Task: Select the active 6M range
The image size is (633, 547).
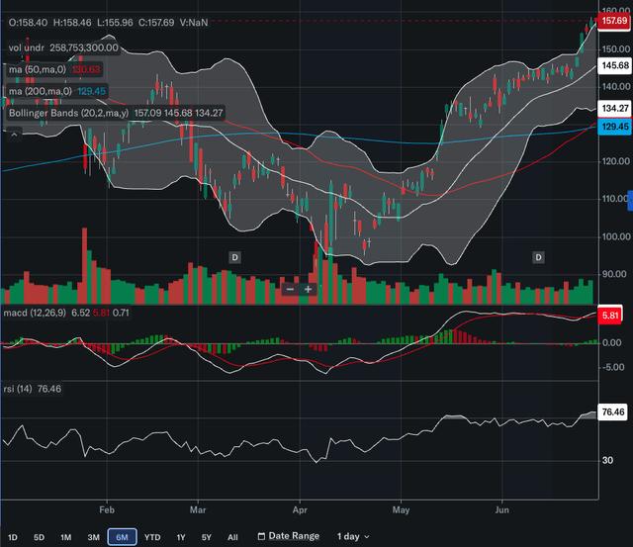Action: (x=122, y=537)
